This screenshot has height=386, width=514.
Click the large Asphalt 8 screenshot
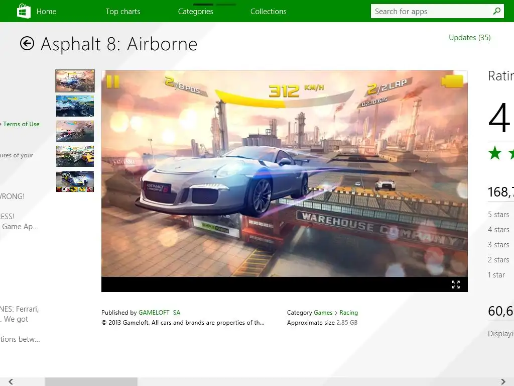coord(285,173)
